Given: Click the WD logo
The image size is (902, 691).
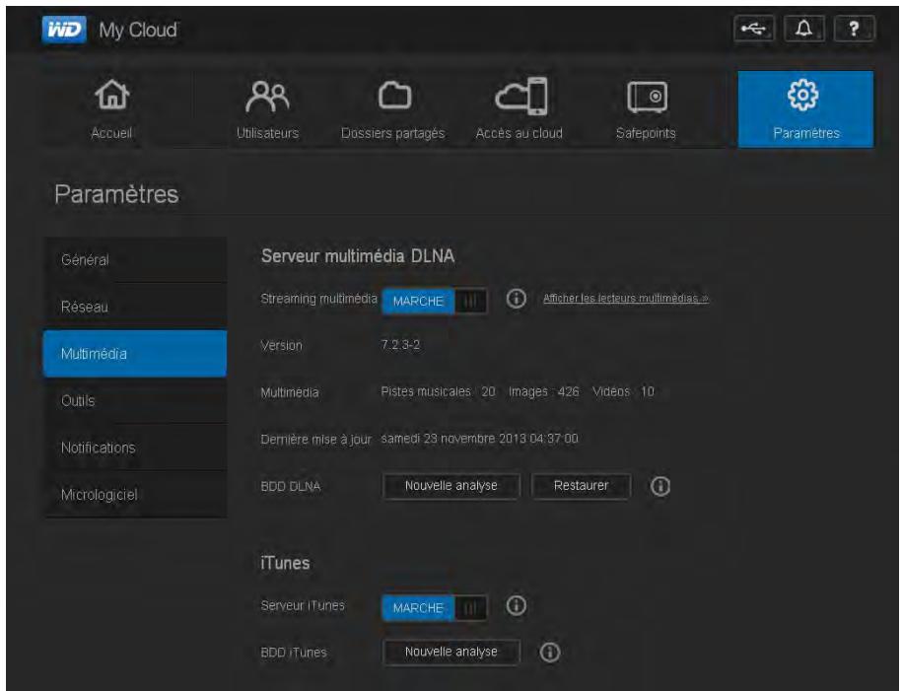Looking at the screenshot, I should coord(64,30).
